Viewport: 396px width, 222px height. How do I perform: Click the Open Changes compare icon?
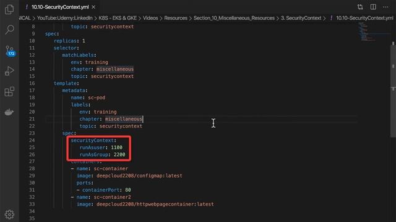tap(360, 7)
